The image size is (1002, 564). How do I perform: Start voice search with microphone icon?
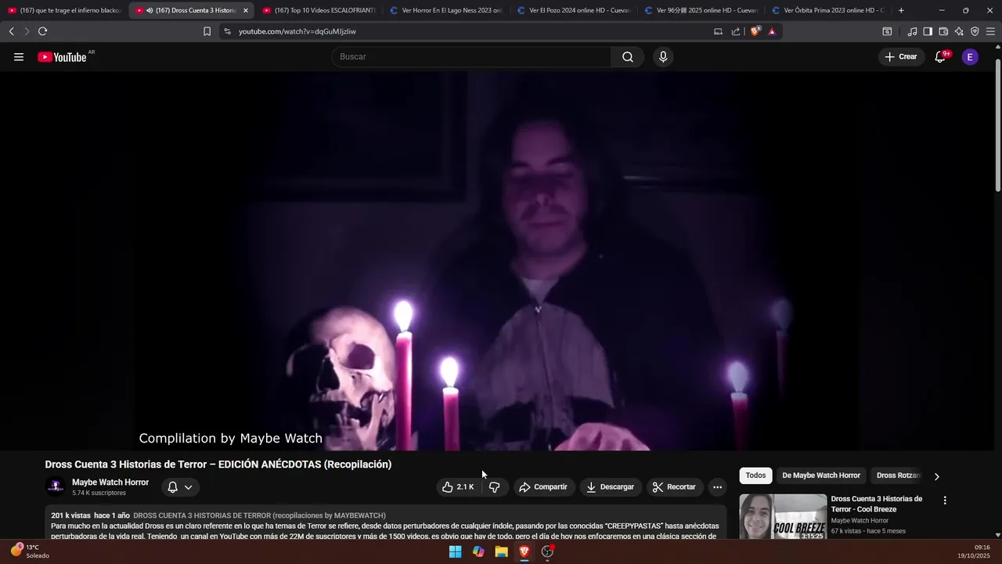(663, 56)
